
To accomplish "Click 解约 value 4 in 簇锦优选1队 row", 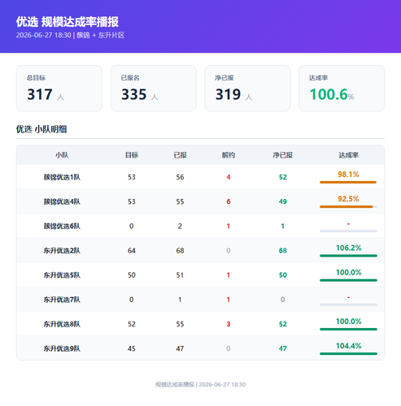I will click(229, 177).
